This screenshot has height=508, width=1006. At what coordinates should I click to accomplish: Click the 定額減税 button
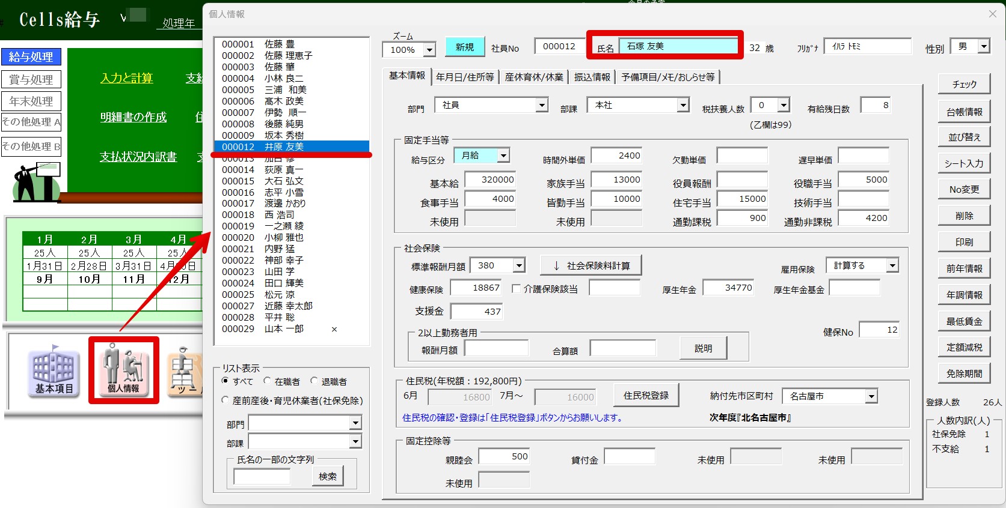click(x=965, y=347)
